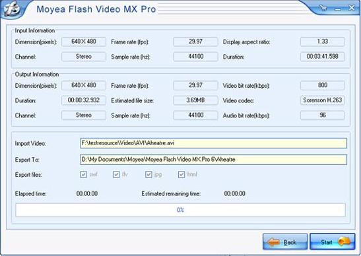Viewport: 361px width, 256px height.
Task: Click the shopping cart icon in title bar
Action: click(x=323, y=9)
